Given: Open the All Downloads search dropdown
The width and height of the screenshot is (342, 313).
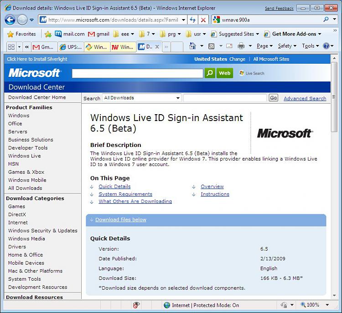Looking at the screenshot, I should [142, 98].
